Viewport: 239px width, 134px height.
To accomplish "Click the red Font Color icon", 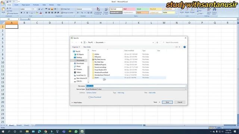I will (41, 13).
